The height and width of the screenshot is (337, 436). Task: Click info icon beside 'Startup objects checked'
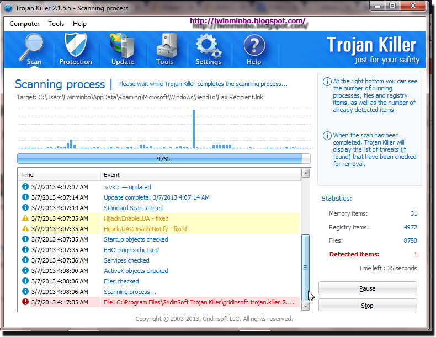(25, 239)
